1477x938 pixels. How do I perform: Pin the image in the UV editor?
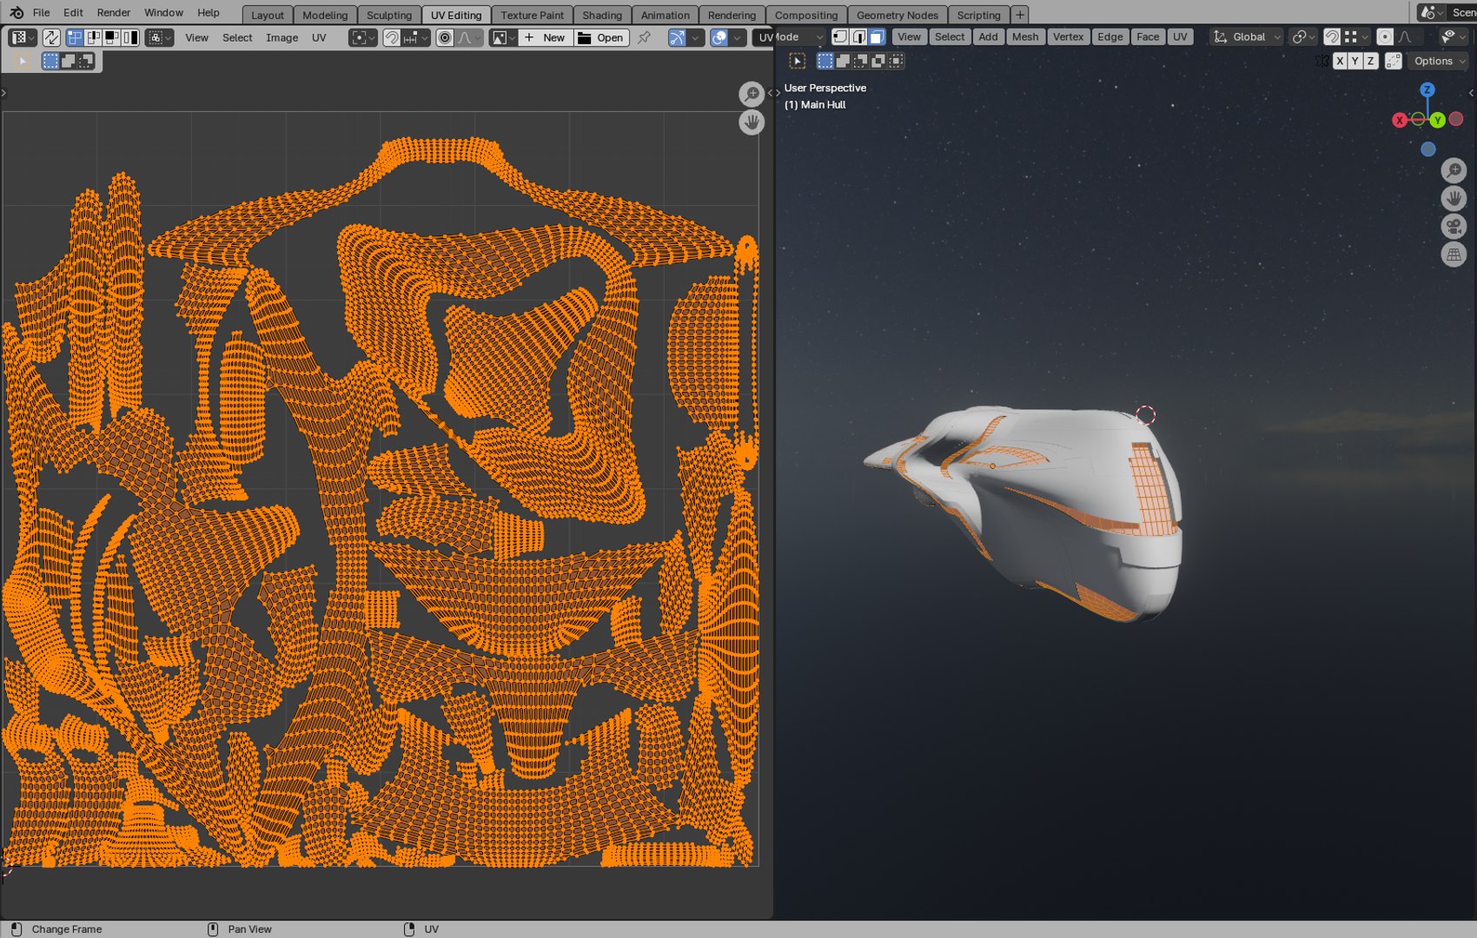(x=644, y=37)
